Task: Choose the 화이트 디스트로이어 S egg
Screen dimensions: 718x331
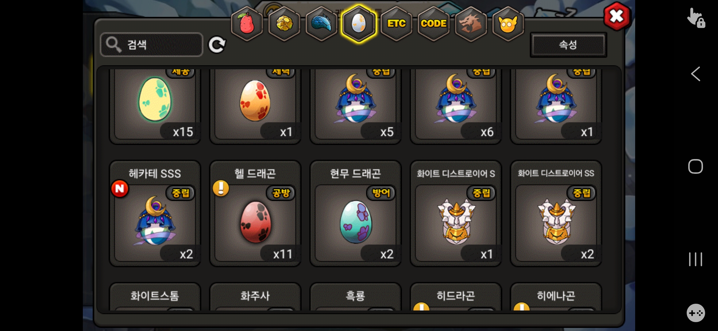Action: click(x=456, y=214)
